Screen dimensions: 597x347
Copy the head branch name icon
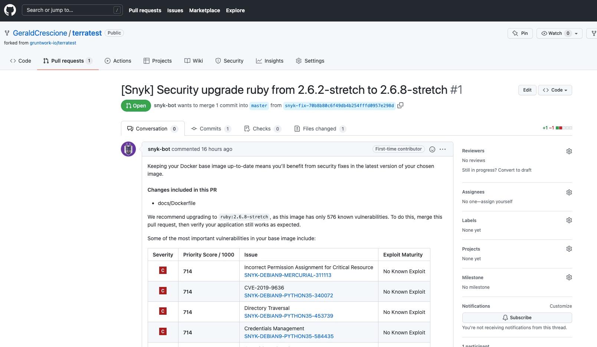tap(400, 105)
